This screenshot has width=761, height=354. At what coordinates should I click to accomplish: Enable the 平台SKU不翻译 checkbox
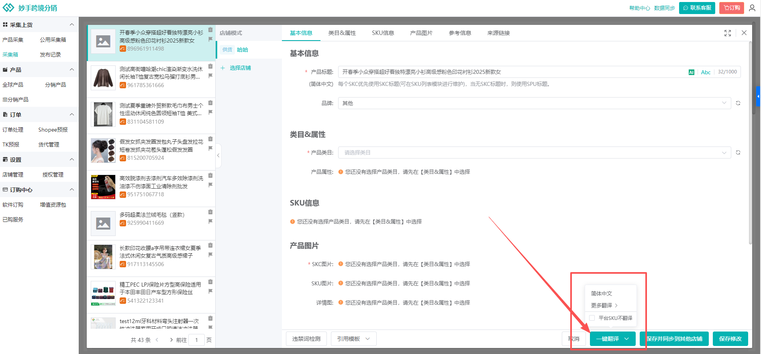(592, 318)
